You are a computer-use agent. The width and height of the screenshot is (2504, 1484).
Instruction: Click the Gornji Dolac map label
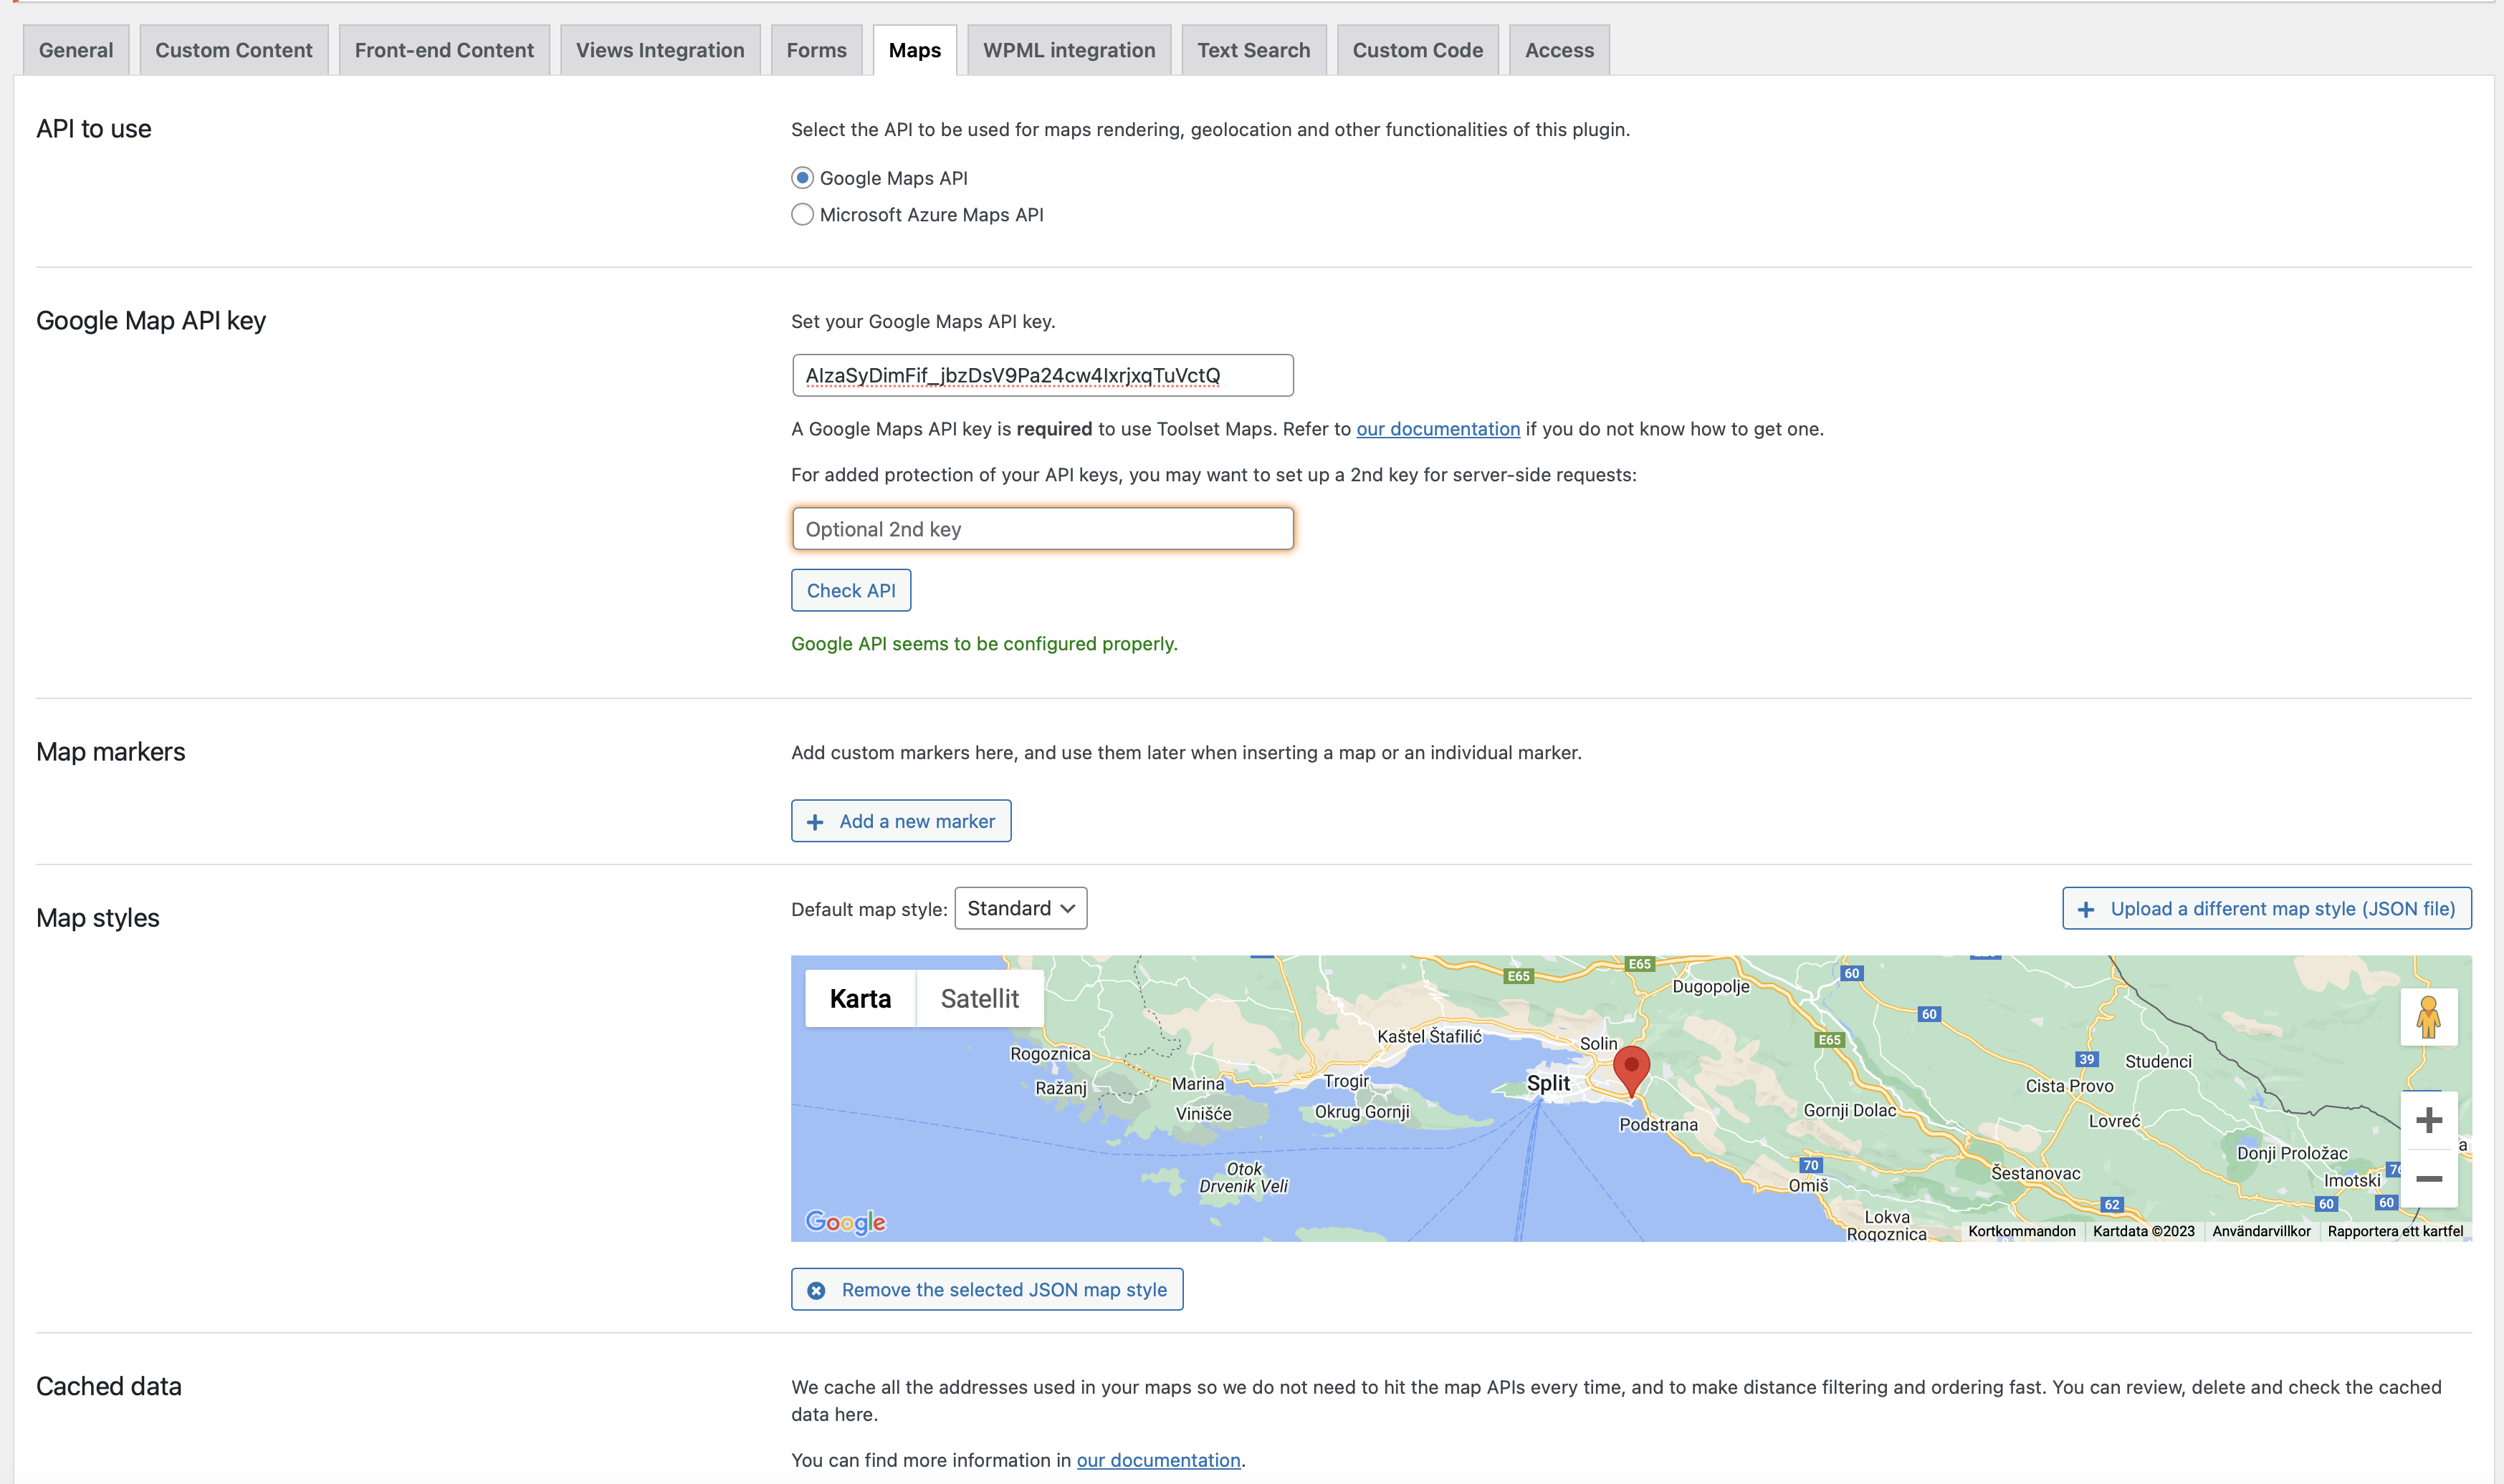[x=1850, y=1110]
